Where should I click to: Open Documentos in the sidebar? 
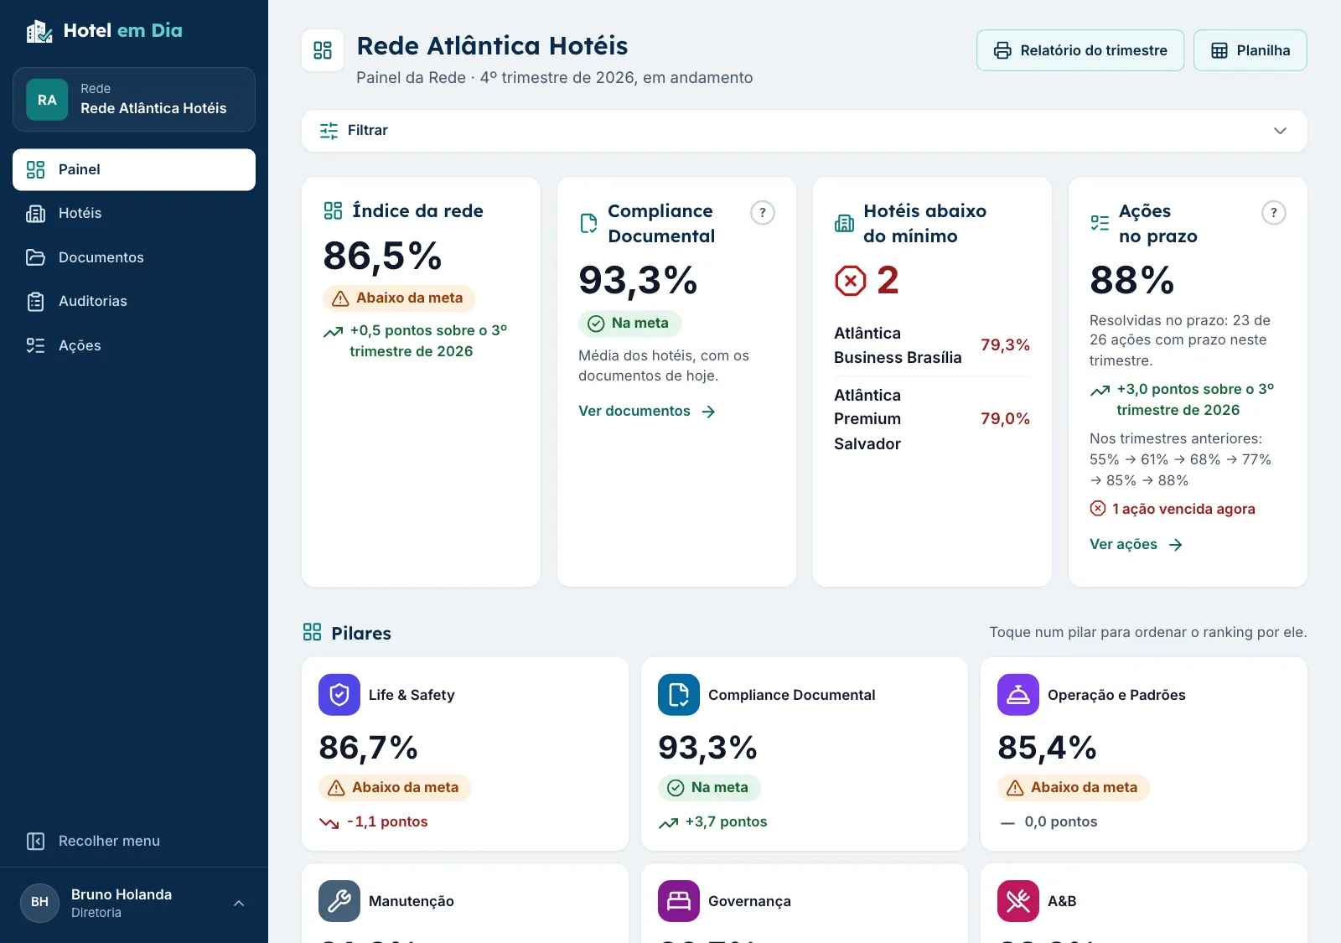[134, 257]
